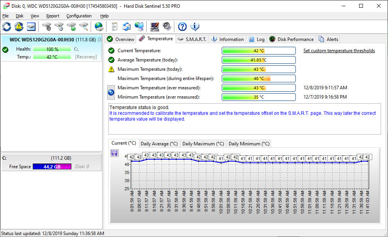388x237 pixels.
Task: Click the [Recovery] label in the disk list
Action: coord(86,57)
